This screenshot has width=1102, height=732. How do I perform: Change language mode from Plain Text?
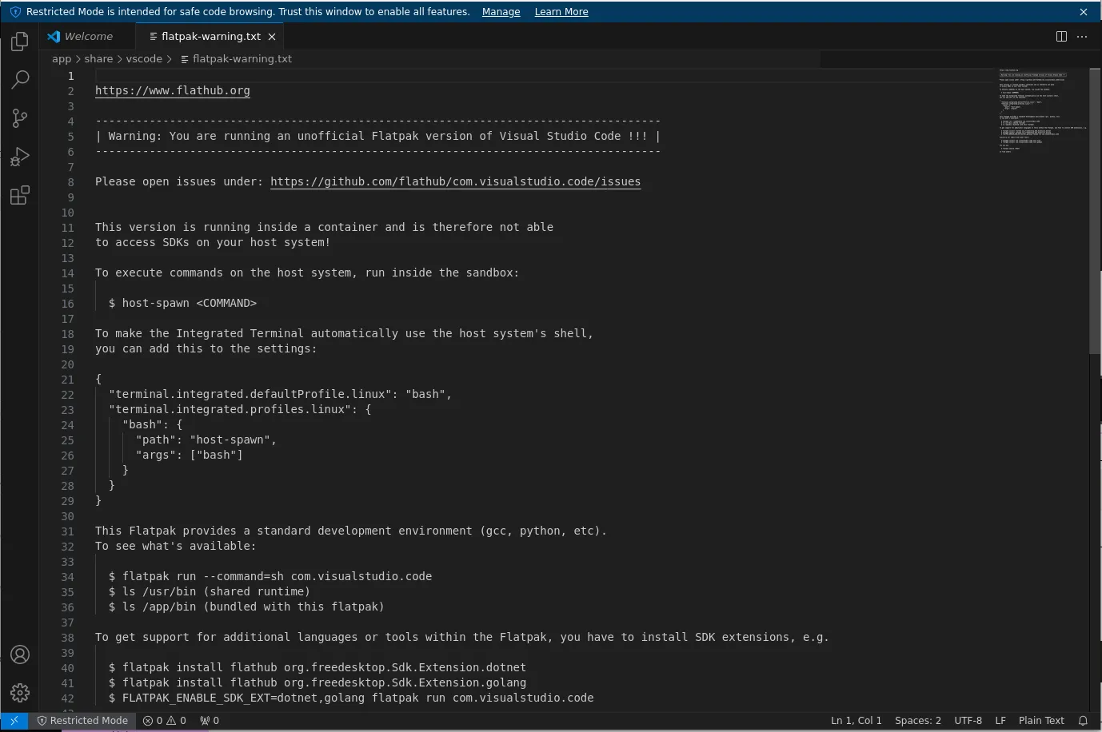click(1041, 720)
